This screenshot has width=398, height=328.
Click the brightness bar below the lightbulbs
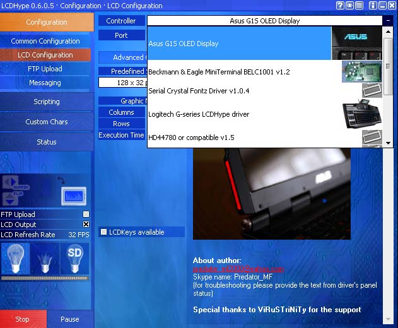[x=45, y=278]
